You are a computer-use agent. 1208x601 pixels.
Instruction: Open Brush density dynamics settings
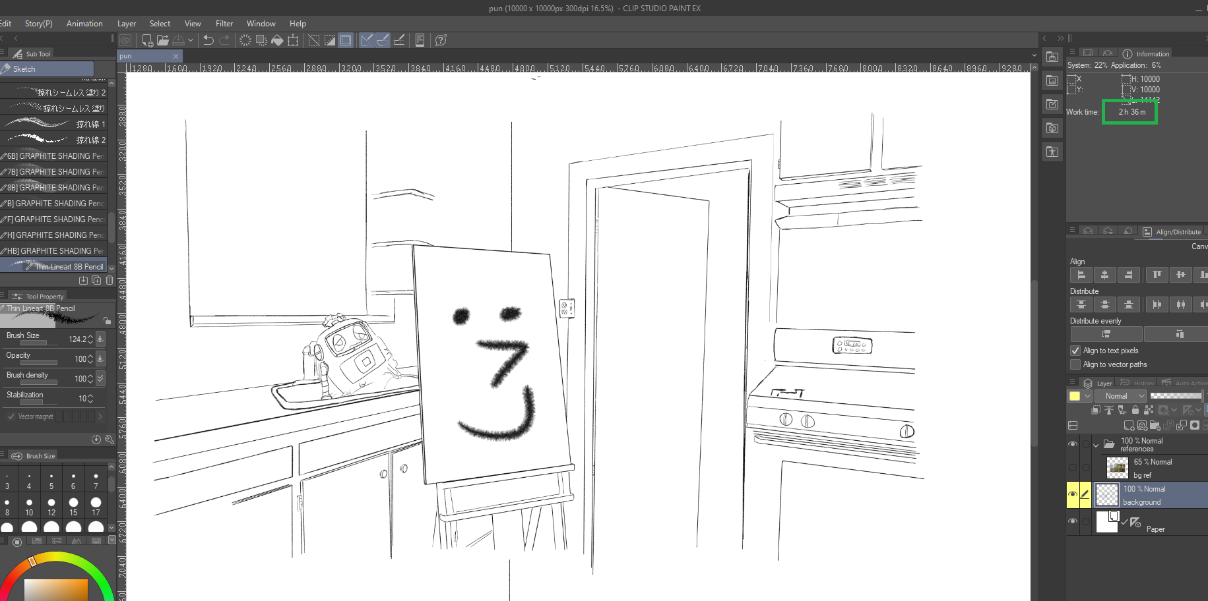pos(100,378)
